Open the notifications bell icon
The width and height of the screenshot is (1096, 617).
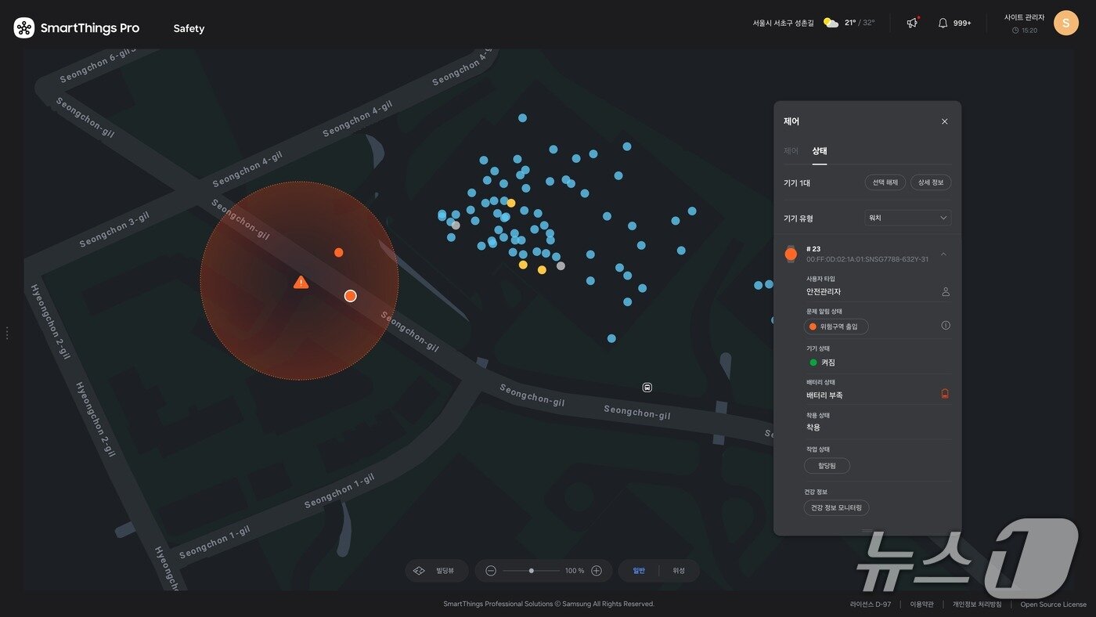(x=943, y=23)
